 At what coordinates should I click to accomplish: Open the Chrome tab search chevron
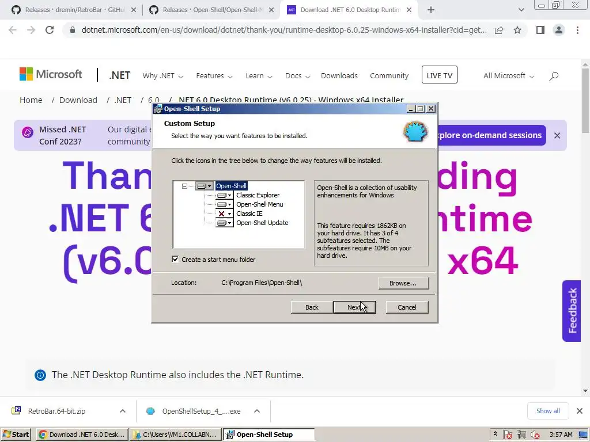click(521, 10)
